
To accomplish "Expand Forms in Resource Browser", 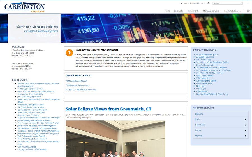I will (221, 130).
